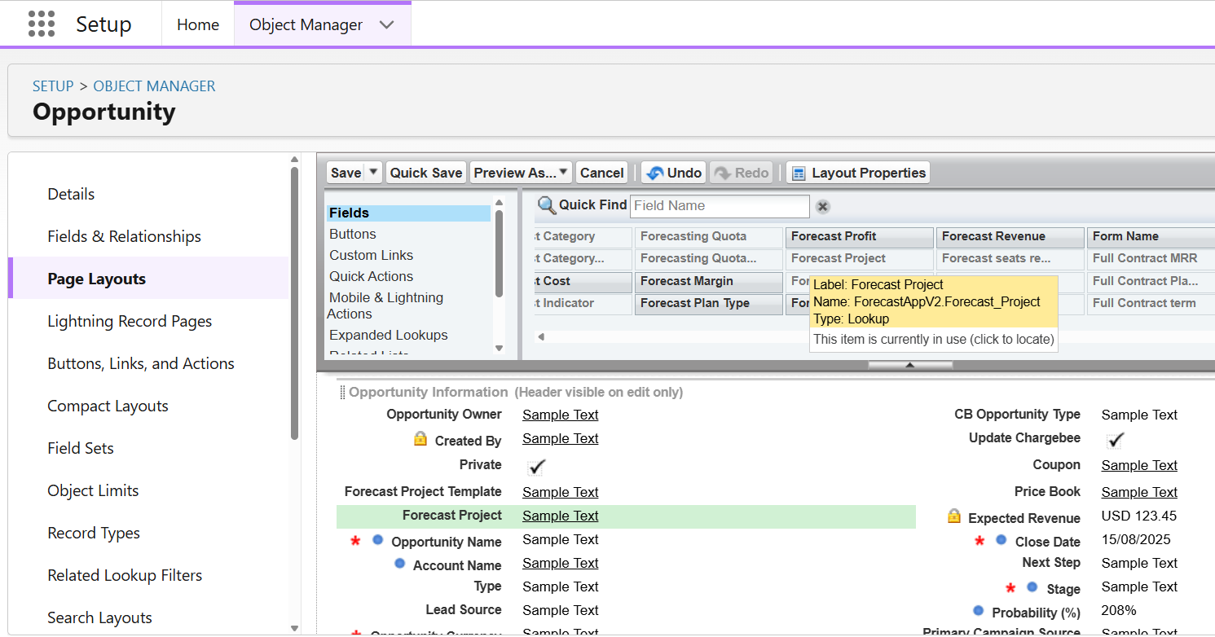Click the Opportunity Owner Sample Text link
This screenshot has height=637, width=1215.
point(561,415)
